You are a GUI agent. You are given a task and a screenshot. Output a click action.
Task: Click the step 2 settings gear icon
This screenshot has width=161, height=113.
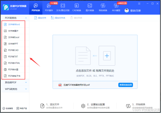click(83, 106)
